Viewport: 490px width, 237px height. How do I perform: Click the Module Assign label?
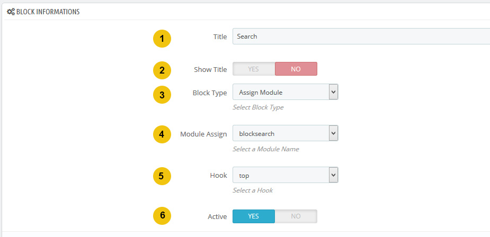203,134
